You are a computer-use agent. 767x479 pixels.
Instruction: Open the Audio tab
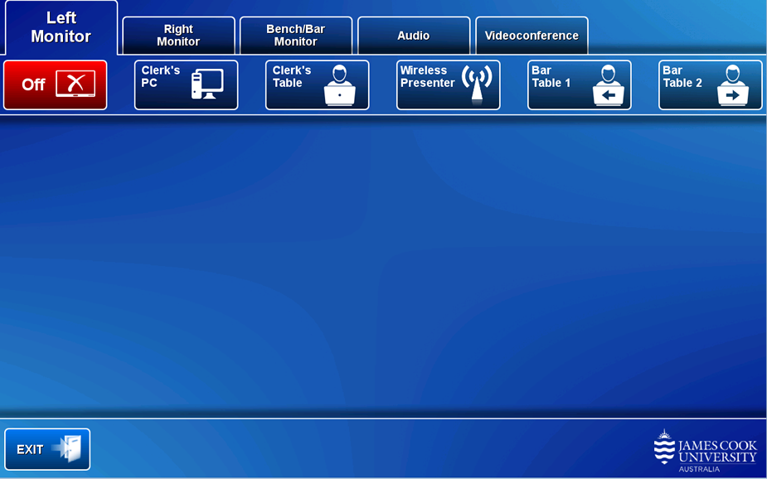click(x=414, y=35)
